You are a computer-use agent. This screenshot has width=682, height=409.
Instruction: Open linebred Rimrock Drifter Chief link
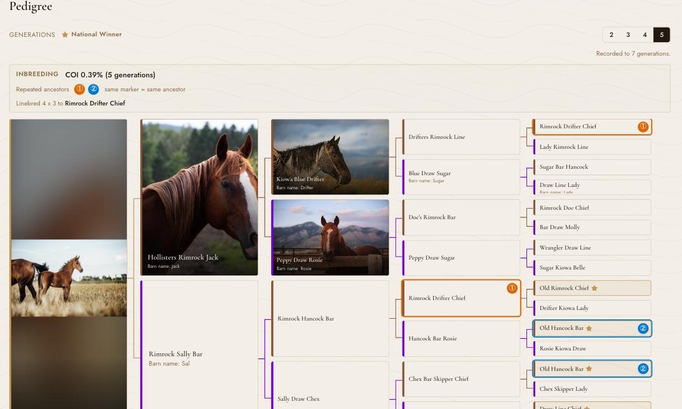coord(95,103)
